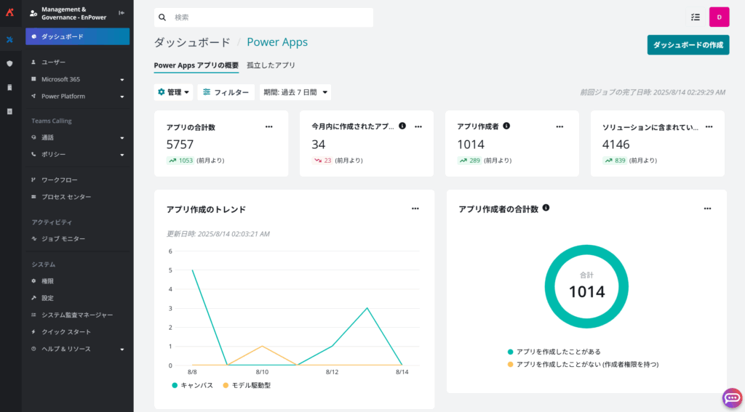The width and height of the screenshot is (745, 412).
Task: Click the third document icon in left rail
Action: tap(9, 87)
